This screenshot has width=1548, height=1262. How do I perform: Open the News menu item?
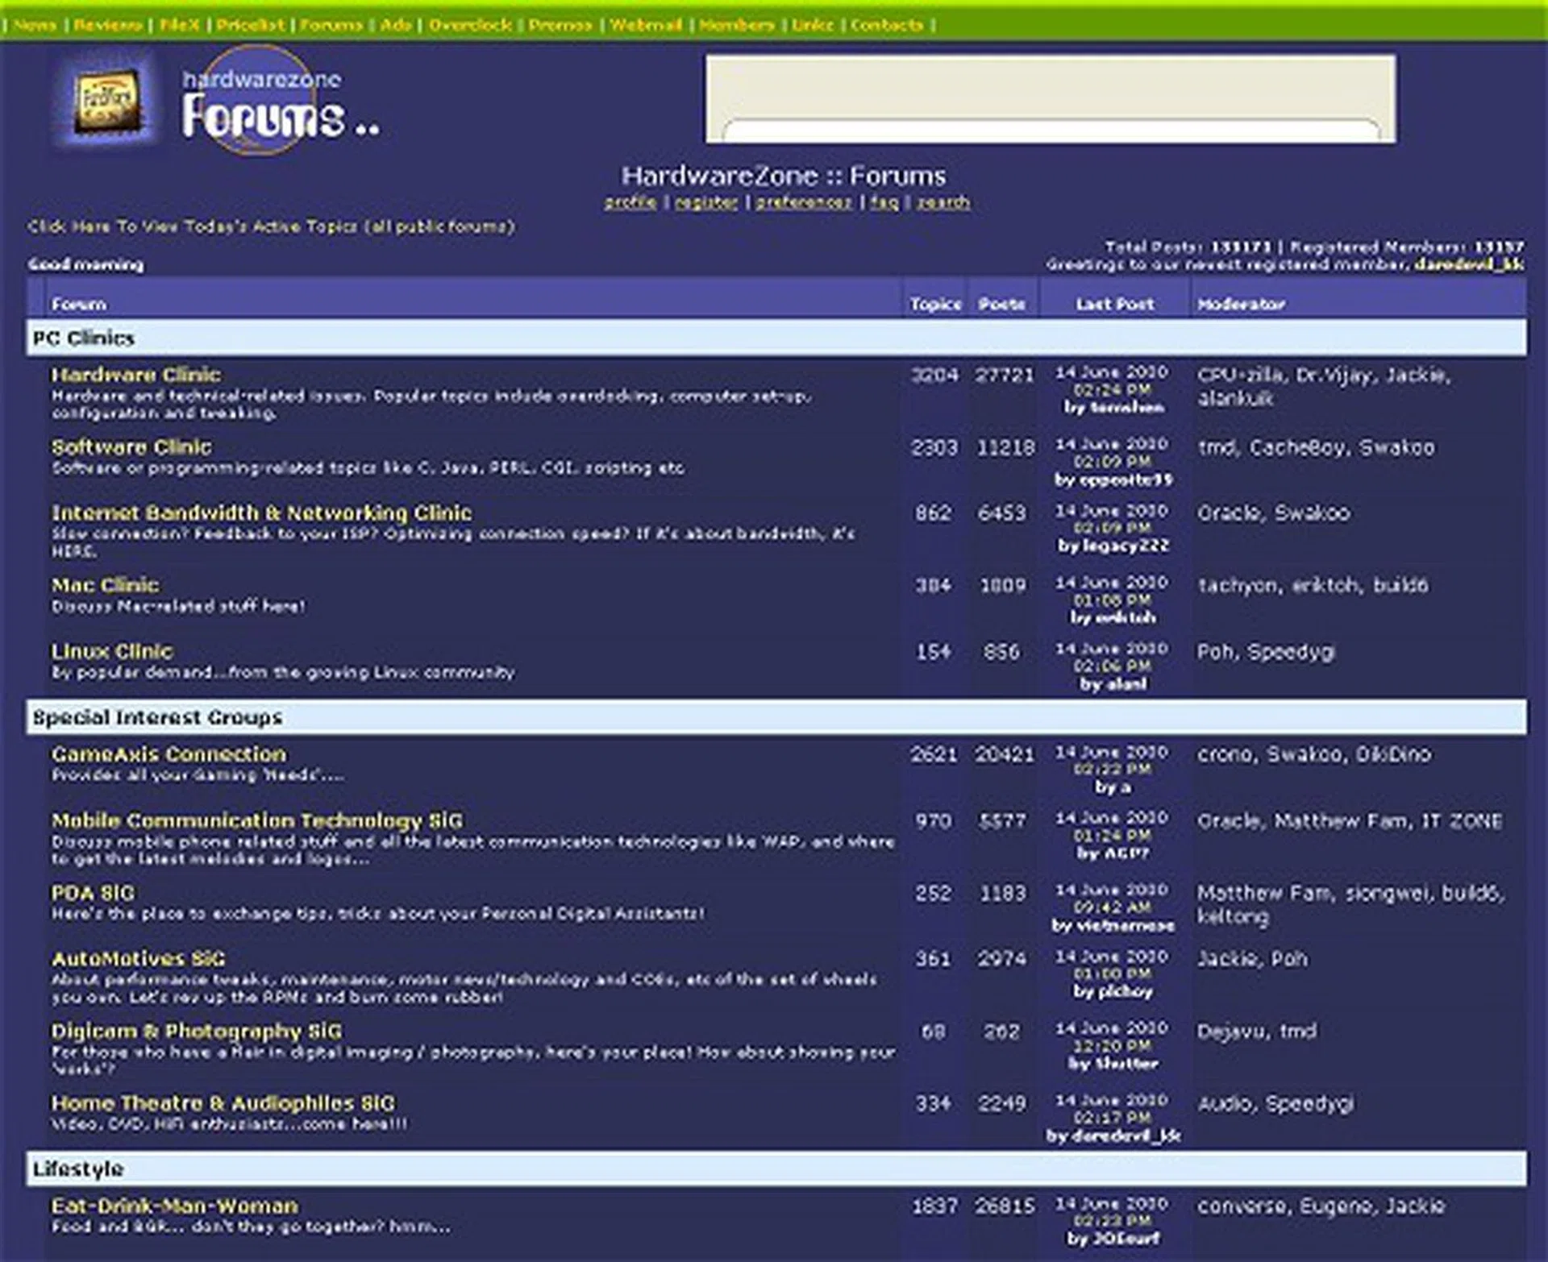click(35, 25)
